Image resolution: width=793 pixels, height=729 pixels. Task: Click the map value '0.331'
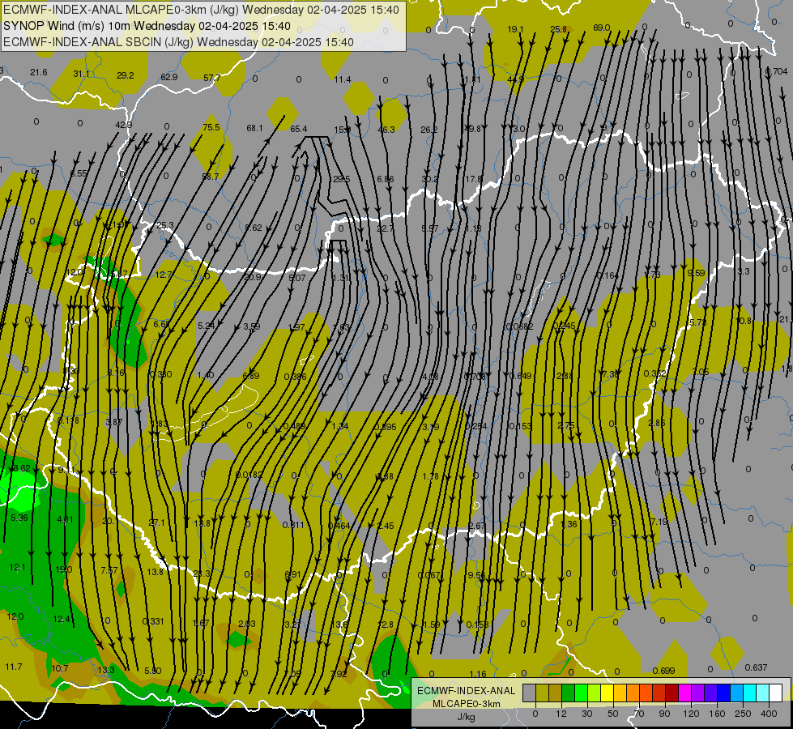click(153, 621)
